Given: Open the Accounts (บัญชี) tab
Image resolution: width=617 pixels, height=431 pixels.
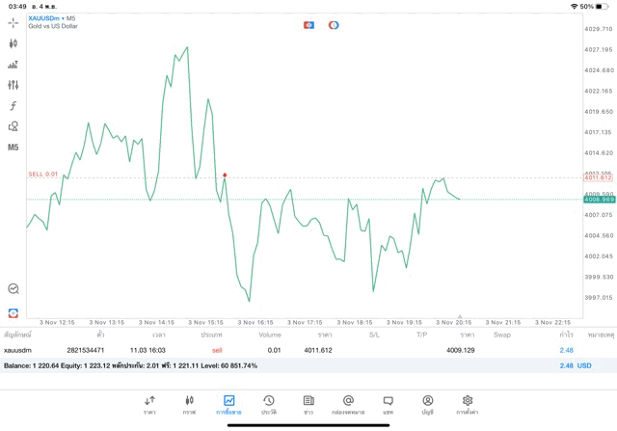Looking at the screenshot, I should tap(427, 404).
